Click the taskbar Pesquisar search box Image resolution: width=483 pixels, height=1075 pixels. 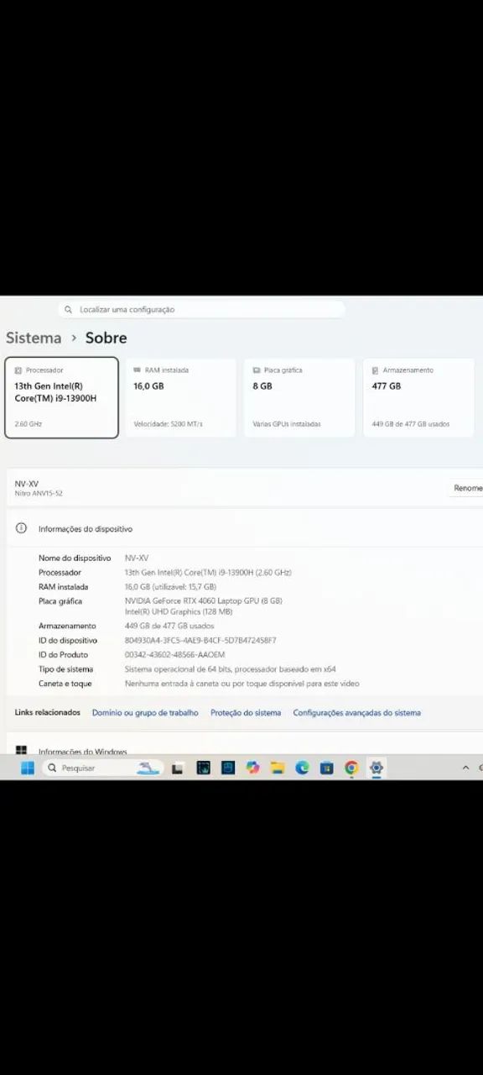coord(101,768)
